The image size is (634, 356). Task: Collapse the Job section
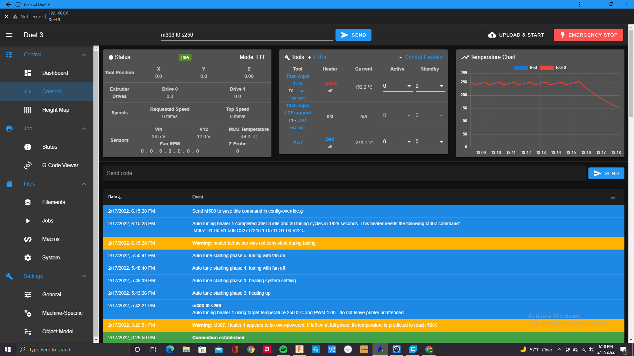(84, 129)
